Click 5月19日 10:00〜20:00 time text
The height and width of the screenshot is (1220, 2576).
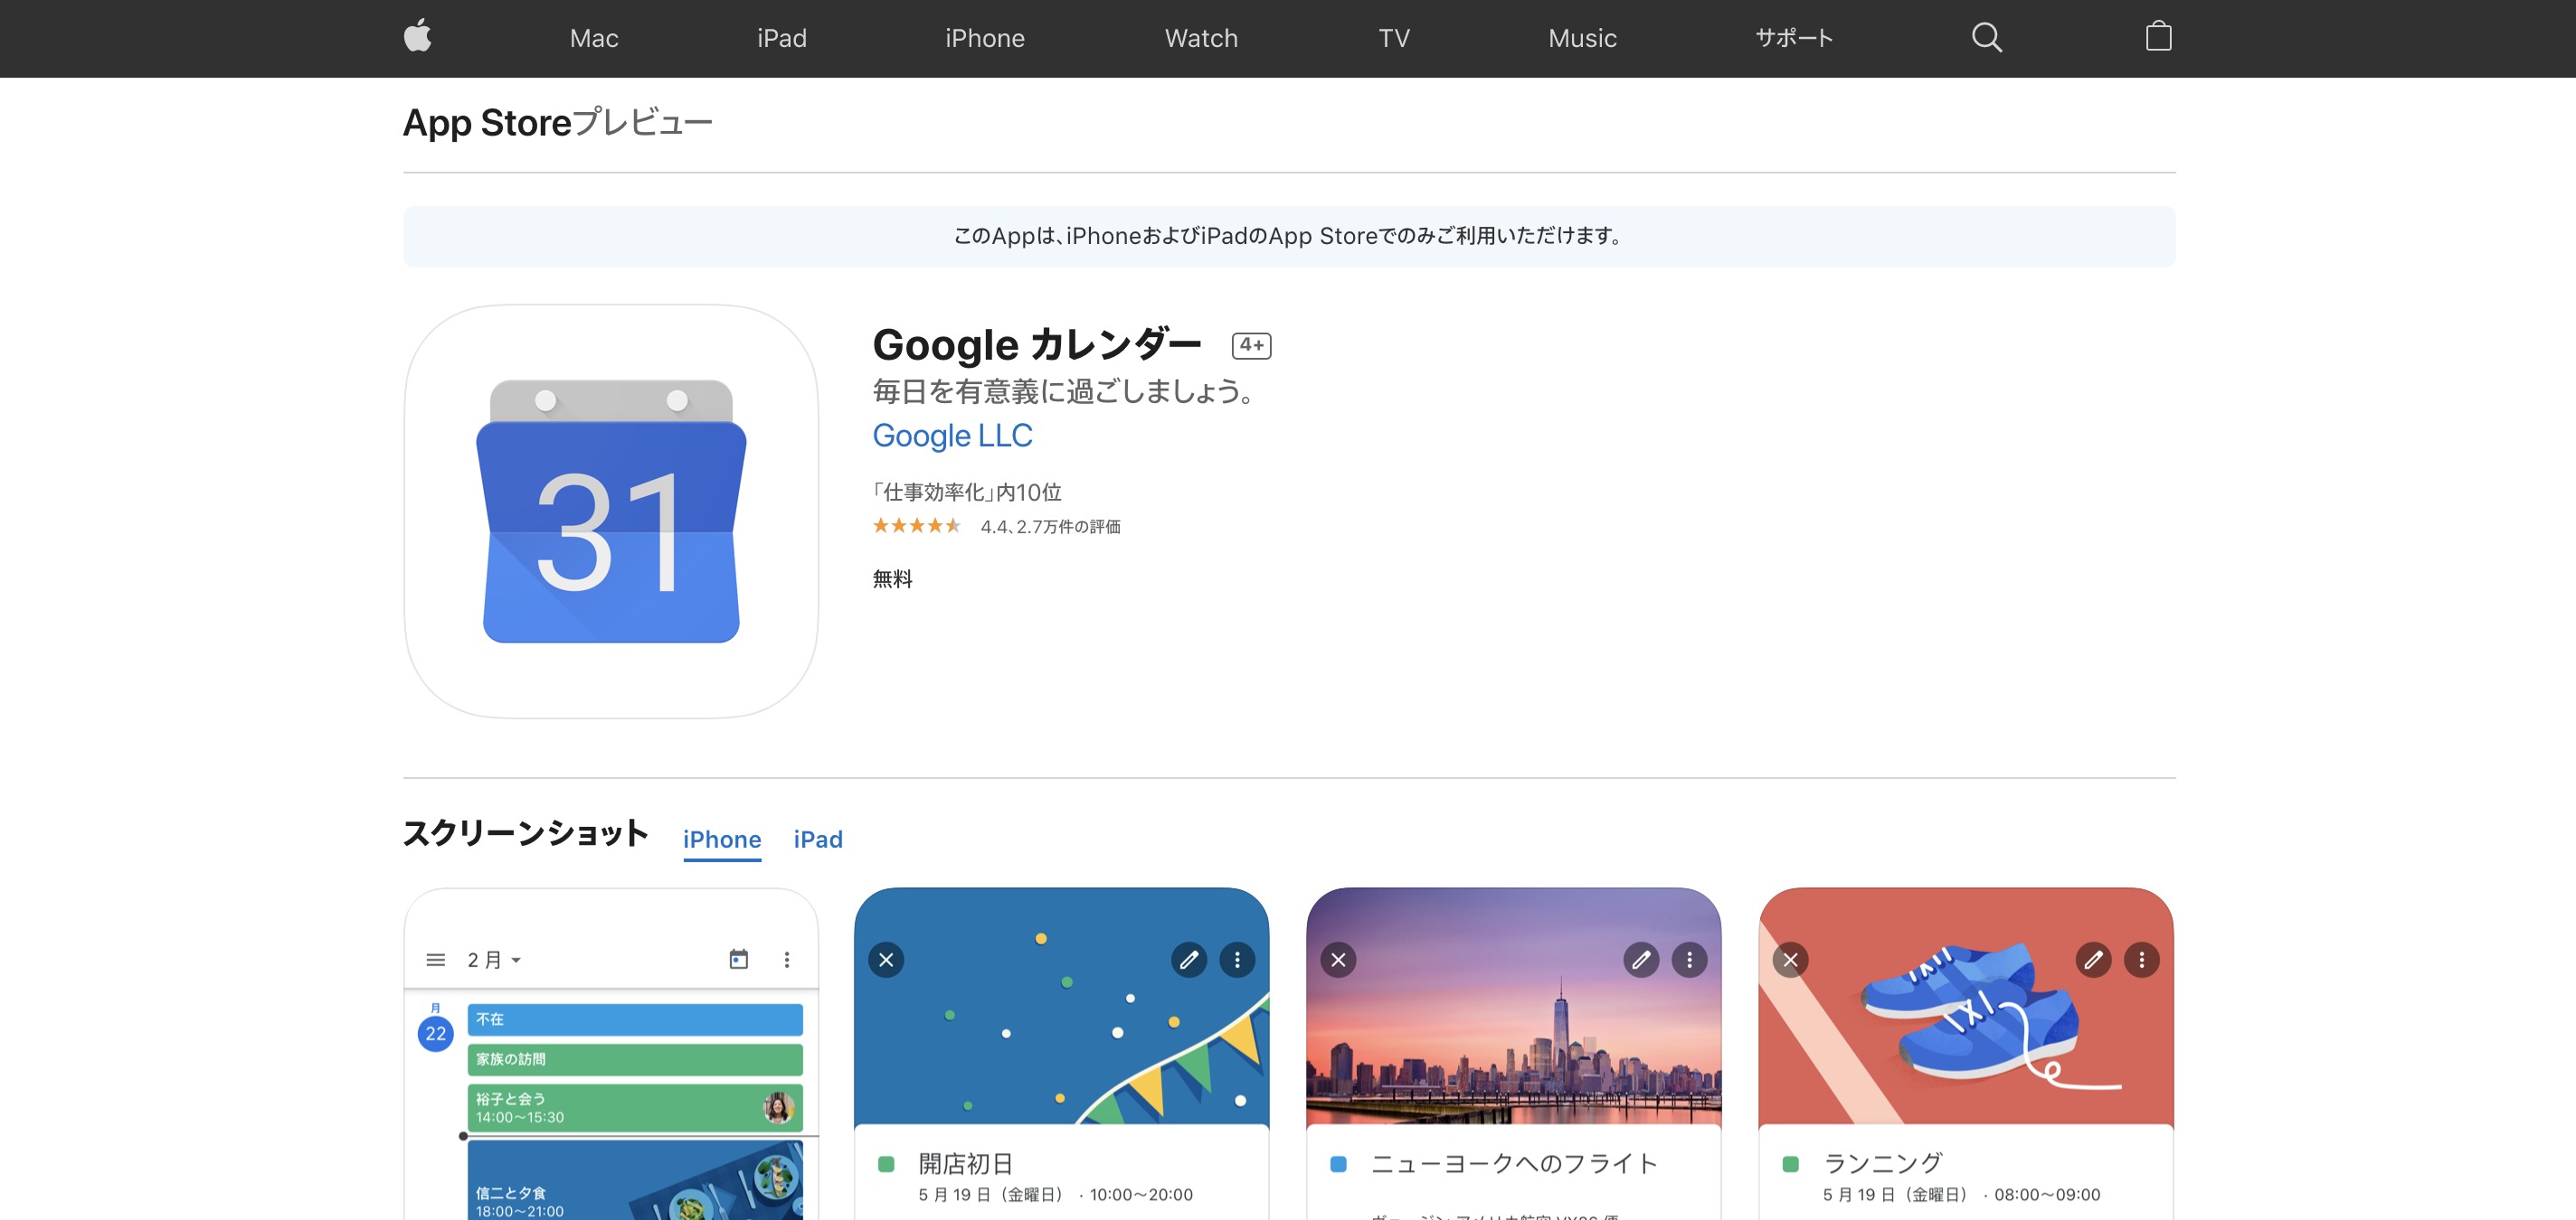click(x=1055, y=1195)
